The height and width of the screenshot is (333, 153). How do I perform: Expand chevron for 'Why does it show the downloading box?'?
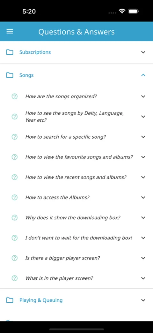[x=143, y=218]
